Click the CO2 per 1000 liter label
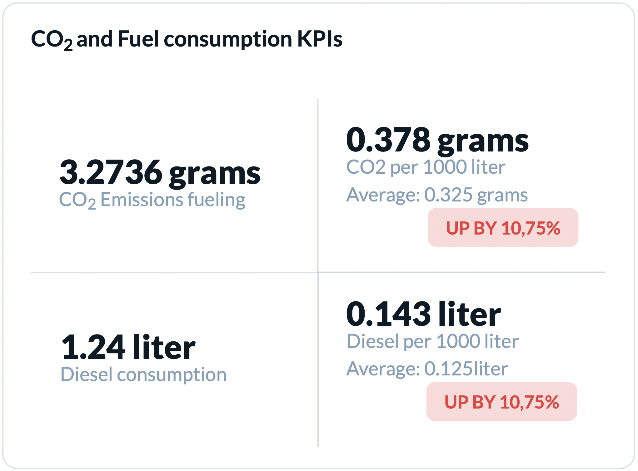 [426, 167]
